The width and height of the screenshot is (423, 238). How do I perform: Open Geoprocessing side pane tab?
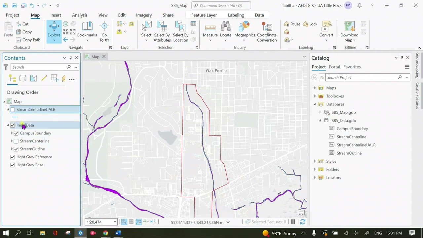coord(418,65)
